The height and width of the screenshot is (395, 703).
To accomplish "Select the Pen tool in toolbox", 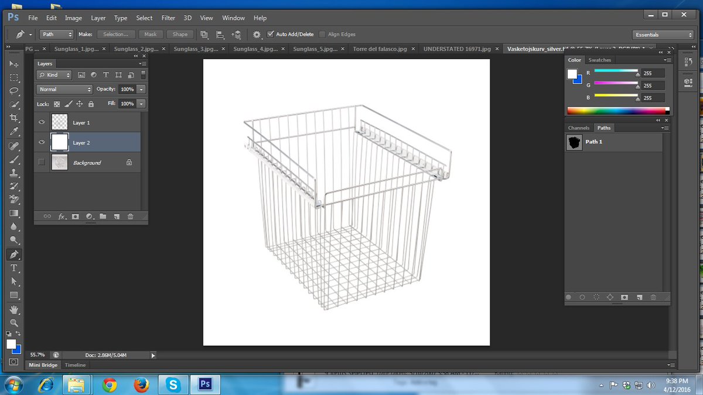I will pyautogui.click(x=14, y=255).
